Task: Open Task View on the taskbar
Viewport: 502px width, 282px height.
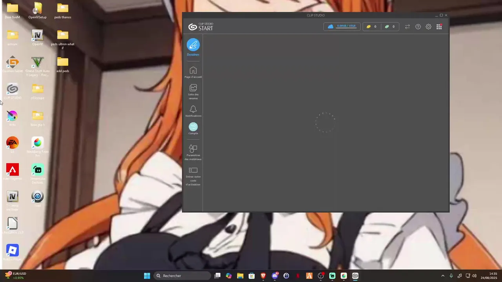Action: (218, 276)
